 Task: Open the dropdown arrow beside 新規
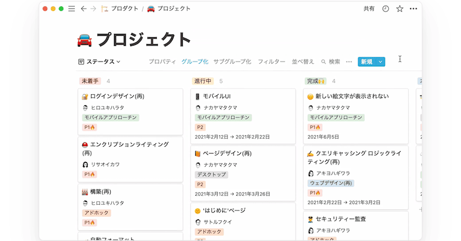[380, 62]
